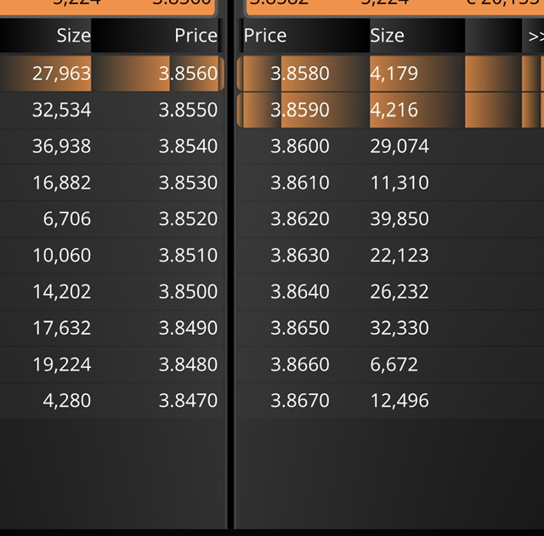
Task: Select the highlighted ask price 3.8590
Action: click(300, 110)
